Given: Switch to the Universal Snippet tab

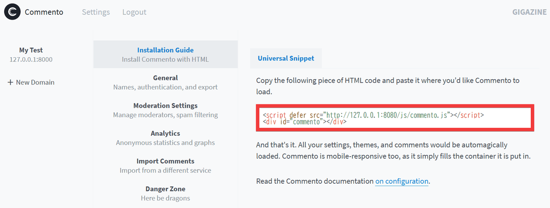Looking at the screenshot, I should (x=286, y=59).
